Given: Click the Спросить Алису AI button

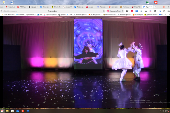Looking at the screenshot, I should (115, 11).
